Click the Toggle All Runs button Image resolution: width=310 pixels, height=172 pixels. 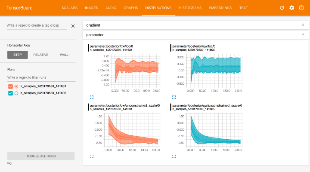click(41, 156)
